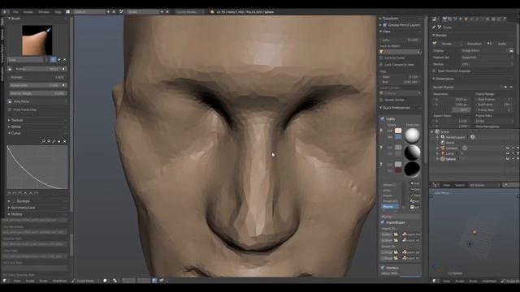This screenshot has width=520, height=292.
Task: Toggle Open Shading Language checkbox
Action: point(434,71)
